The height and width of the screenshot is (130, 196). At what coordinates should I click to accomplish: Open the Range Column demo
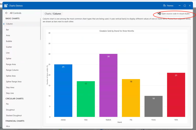[12, 70]
